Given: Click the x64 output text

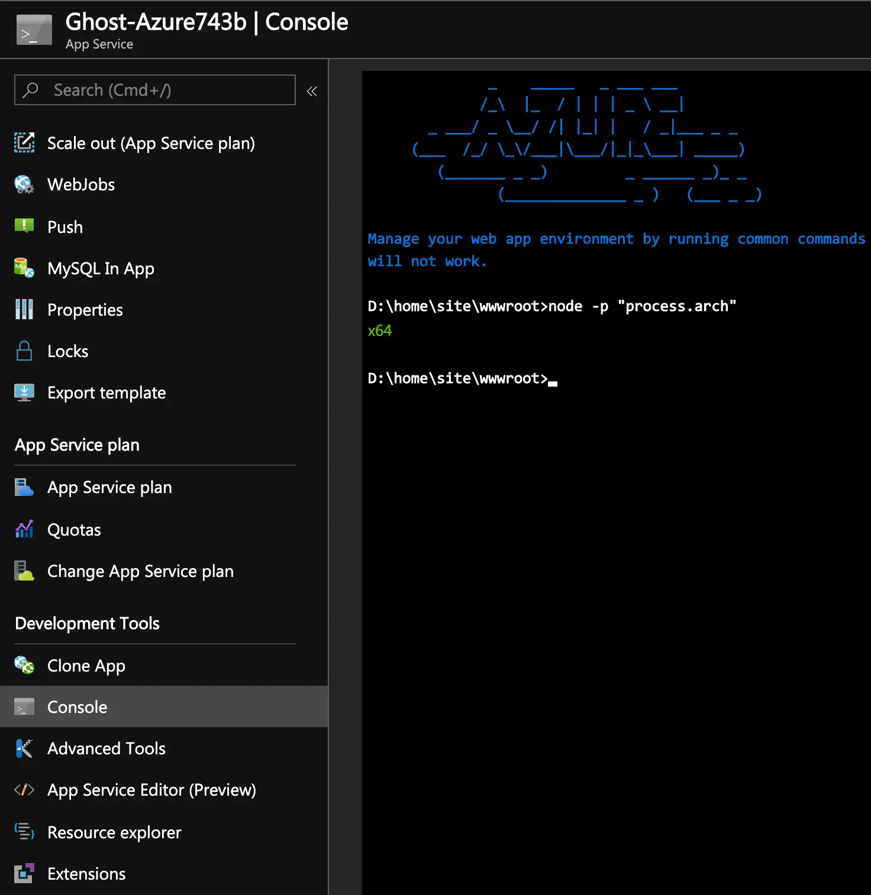Looking at the screenshot, I should [379, 330].
